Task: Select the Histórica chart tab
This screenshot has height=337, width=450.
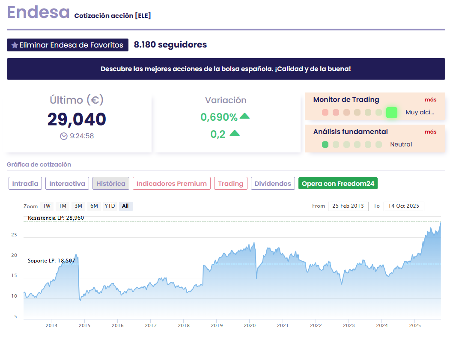Action: point(111,184)
